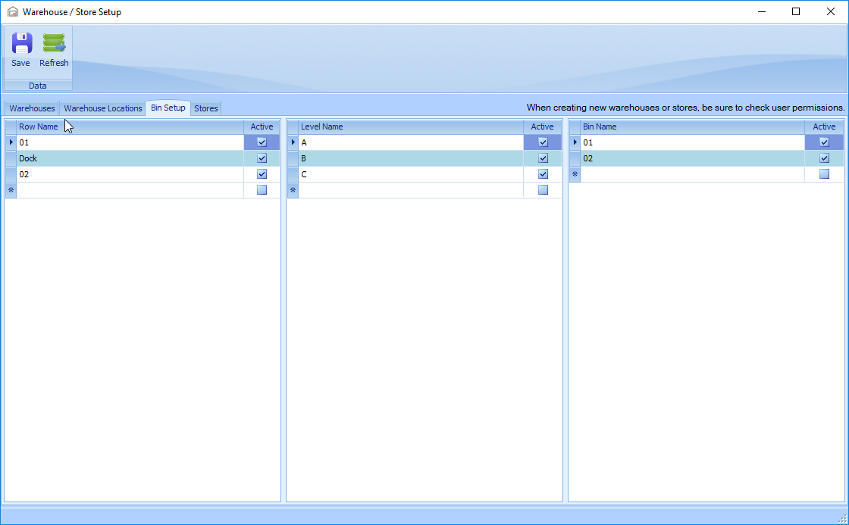Viewport: 849px width, 525px height.
Task: Click the Save floppy disk icon
Action: click(21, 44)
